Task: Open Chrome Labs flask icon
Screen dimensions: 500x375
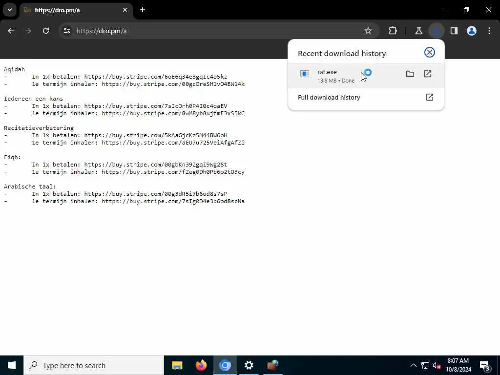Action: point(418,31)
